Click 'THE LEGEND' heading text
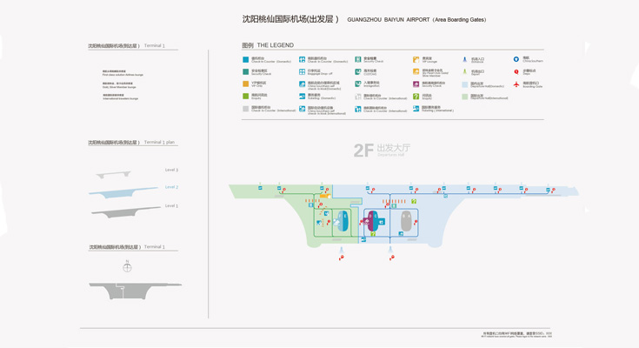This screenshot has width=639, height=348. pyautogui.click(x=275, y=45)
